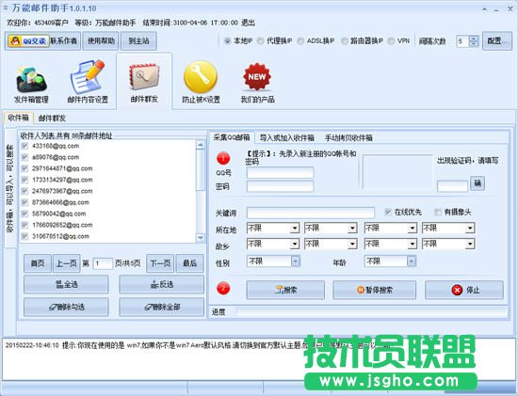518x396 pixels.
Task: Click 到主站 main site button
Action: click(138, 41)
